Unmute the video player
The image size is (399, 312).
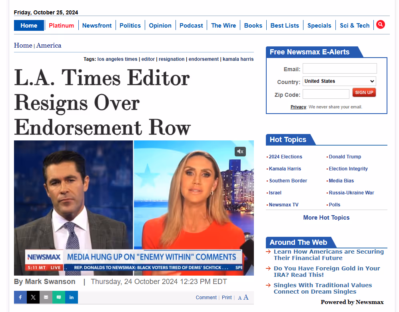tap(240, 152)
